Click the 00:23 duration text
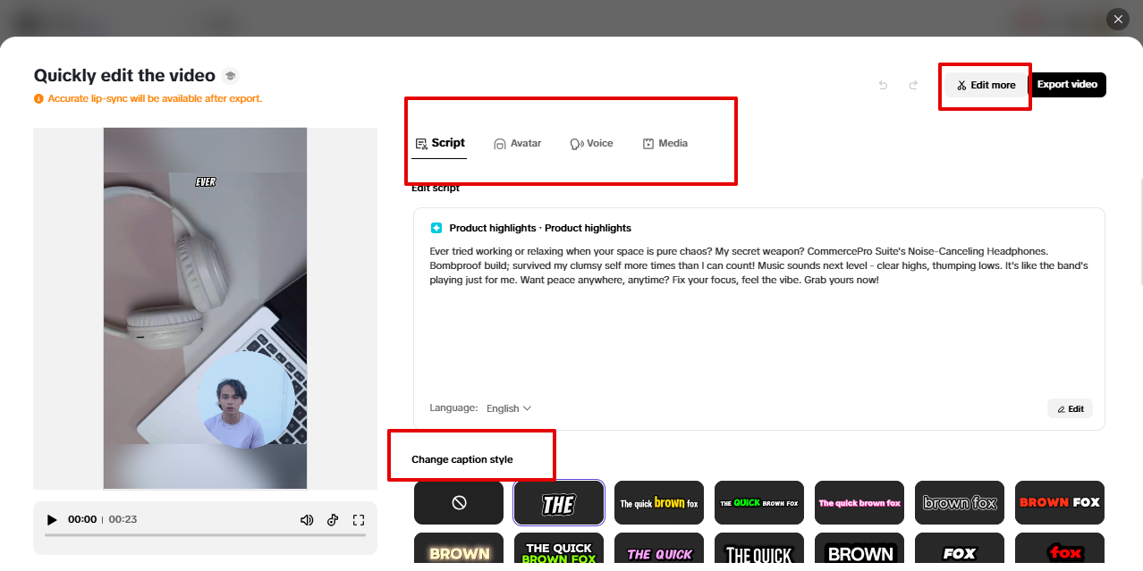Image resolution: width=1143 pixels, height=571 pixels. (x=123, y=520)
